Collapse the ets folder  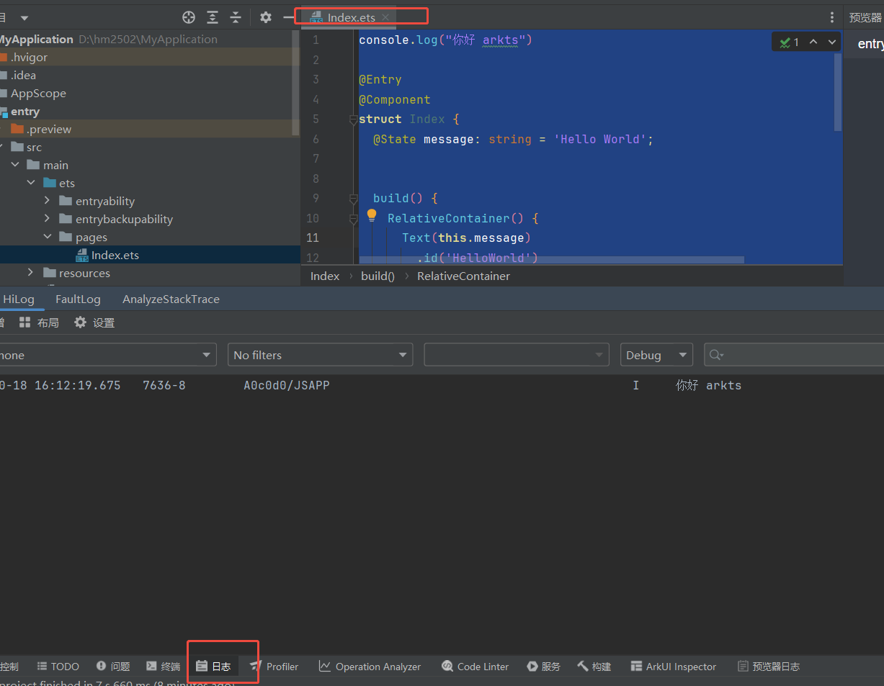(31, 183)
